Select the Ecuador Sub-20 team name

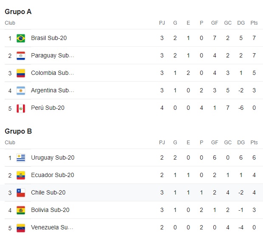[x=53, y=175]
